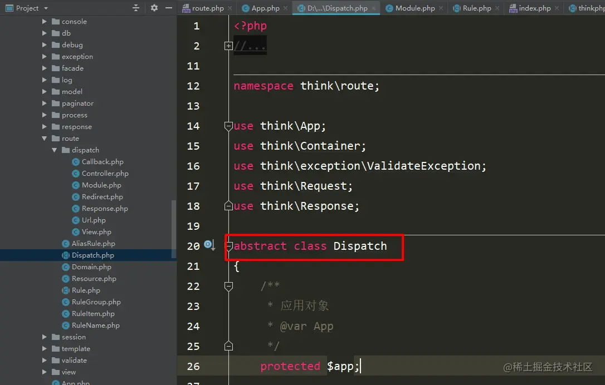Close the Module.php tab

pyautogui.click(x=441, y=8)
